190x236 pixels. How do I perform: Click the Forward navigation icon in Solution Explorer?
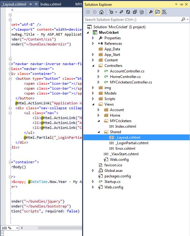[x=95, y=12]
